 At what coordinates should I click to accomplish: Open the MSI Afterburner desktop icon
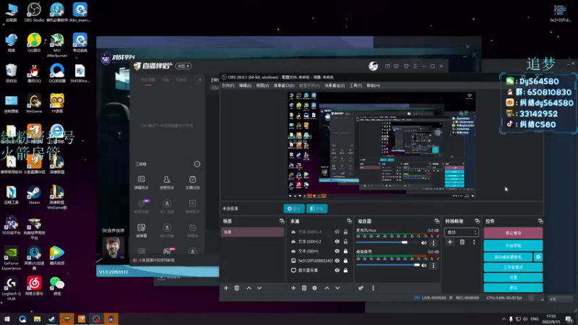(57, 45)
